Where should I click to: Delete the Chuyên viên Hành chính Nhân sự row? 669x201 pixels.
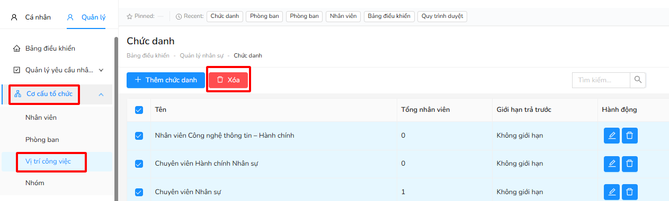pyautogui.click(x=630, y=164)
